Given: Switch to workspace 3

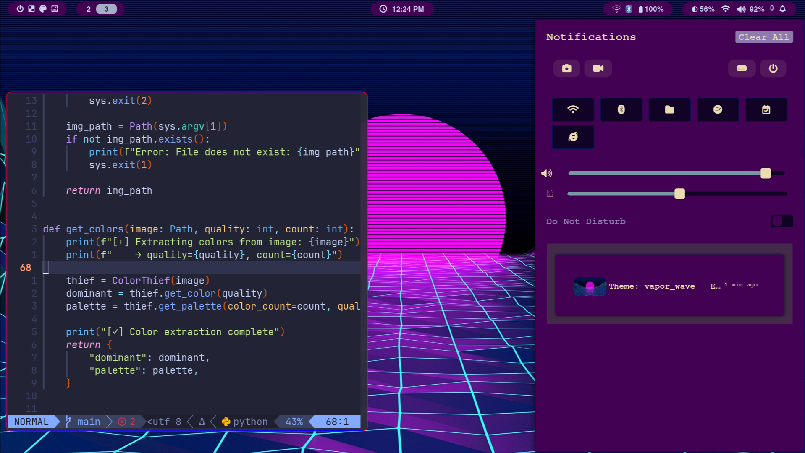Looking at the screenshot, I should [x=106, y=9].
